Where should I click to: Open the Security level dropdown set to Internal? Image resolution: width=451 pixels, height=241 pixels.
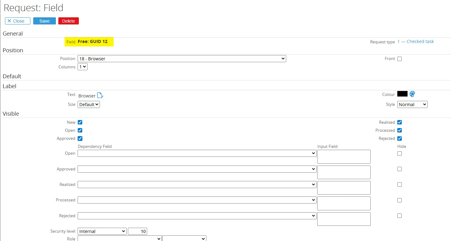pos(102,231)
